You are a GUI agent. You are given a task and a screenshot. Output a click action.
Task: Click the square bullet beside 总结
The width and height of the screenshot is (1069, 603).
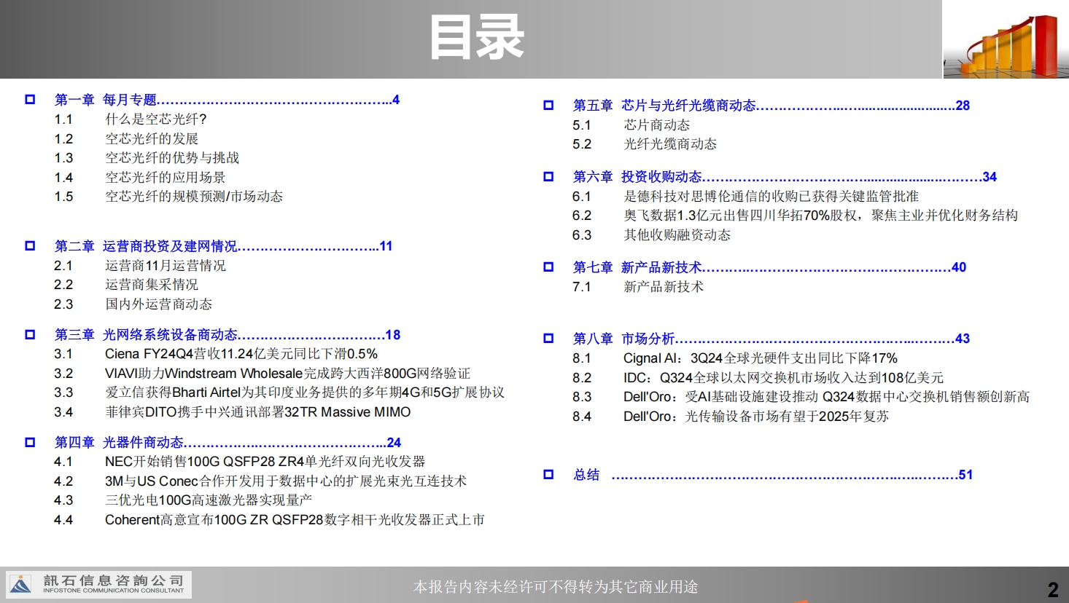click(548, 475)
